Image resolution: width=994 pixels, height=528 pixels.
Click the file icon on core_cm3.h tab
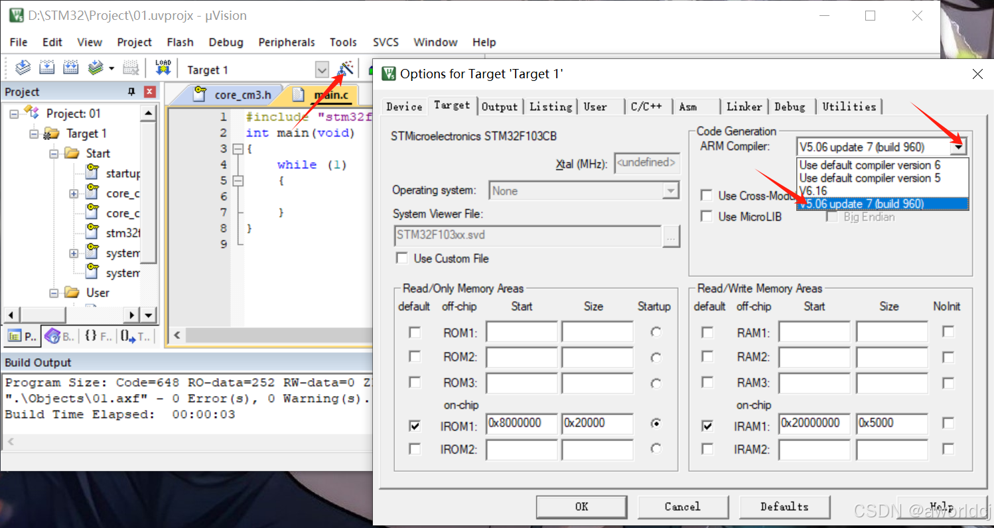point(198,94)
